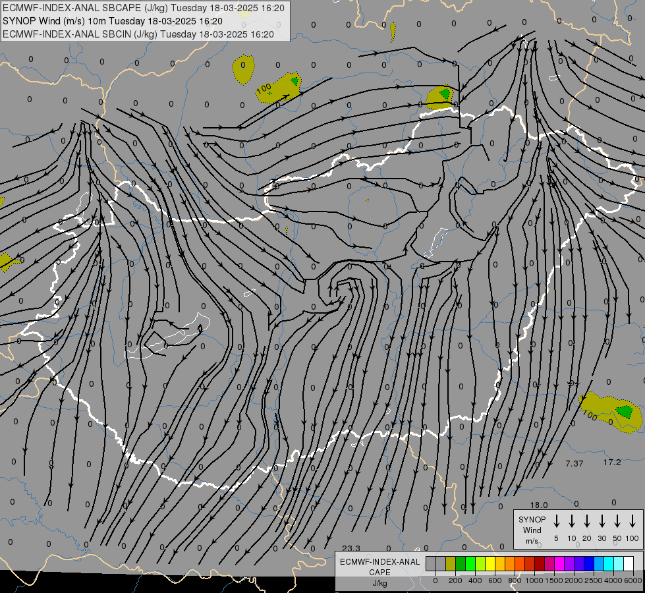Click the 2000 tick label in the CAPE legend

[574, 580]
